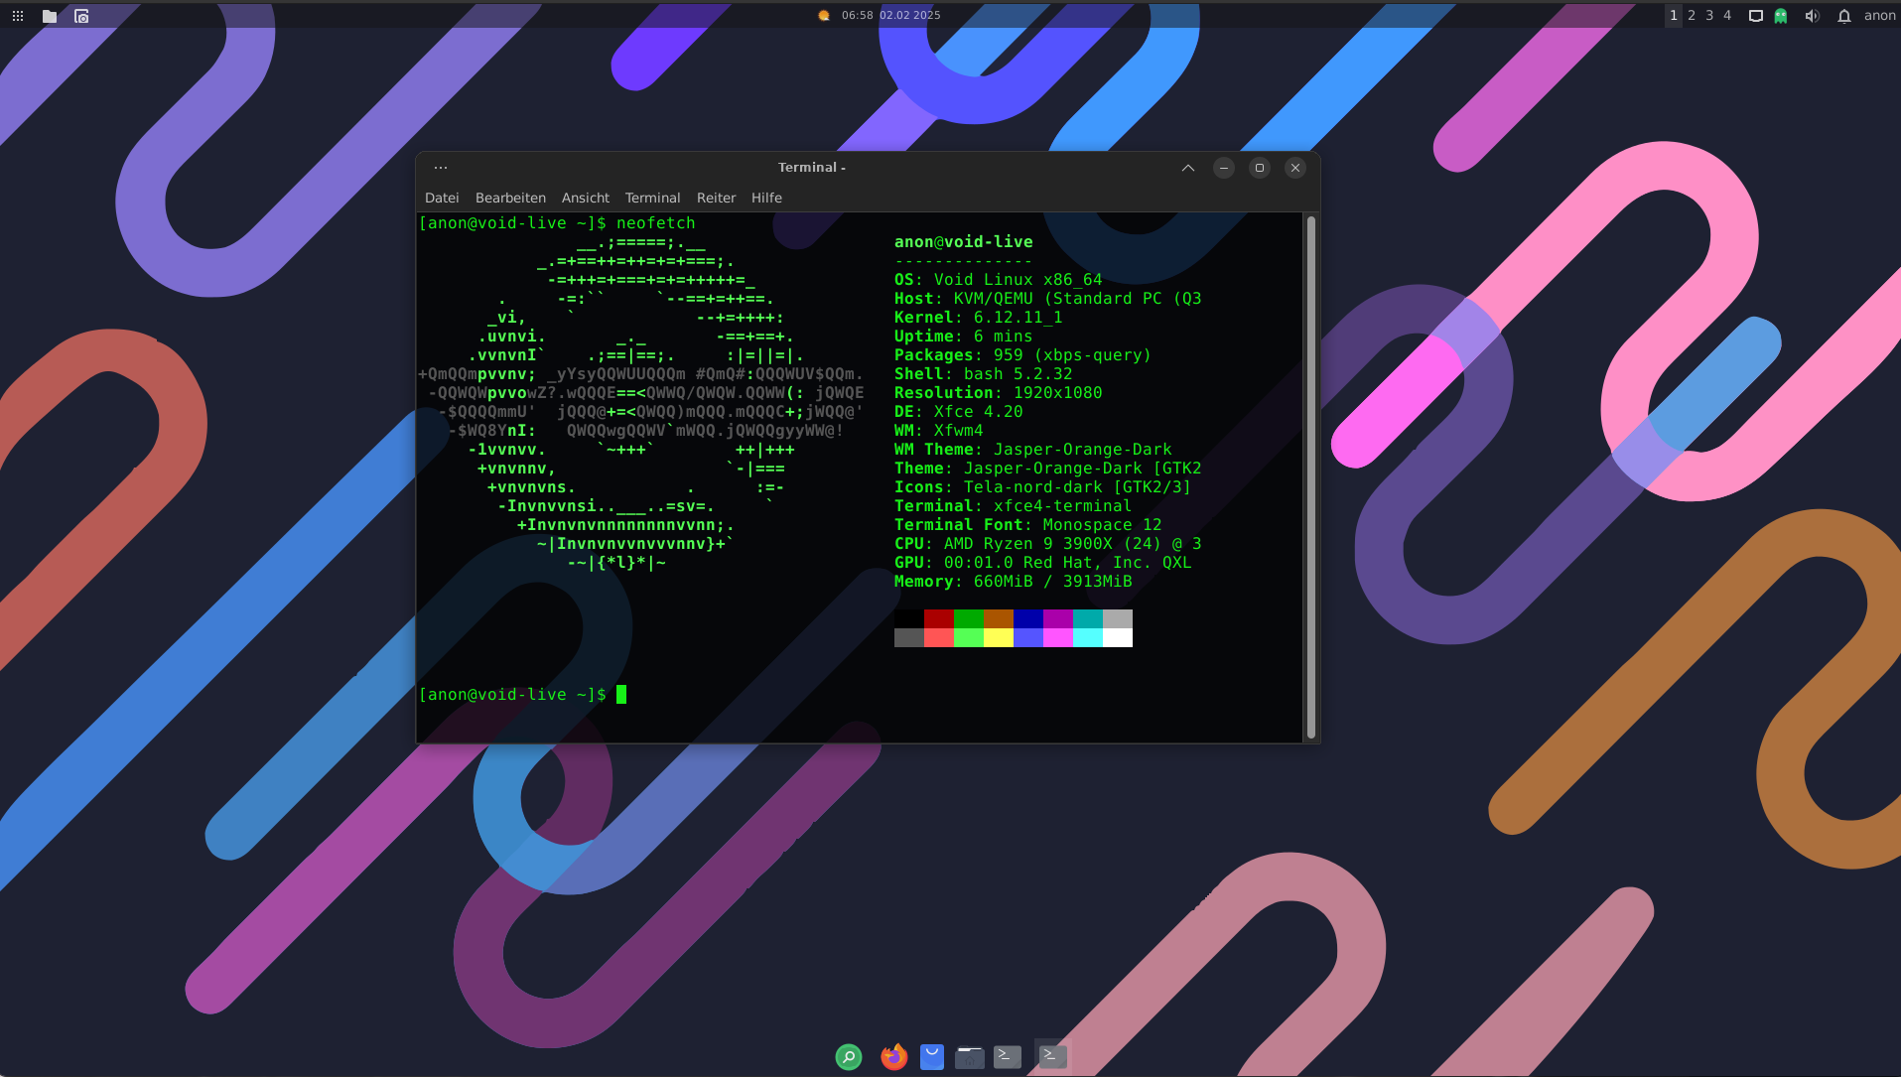
Task: Open the folder icon in top panel
Action: [x=50, y=16]
